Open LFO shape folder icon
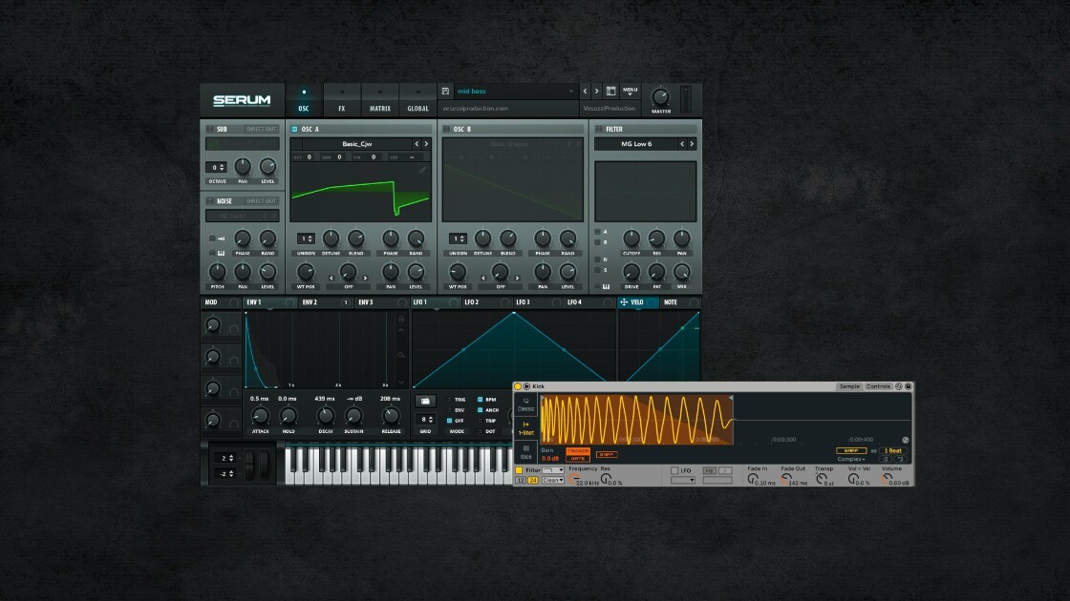This screenshot has height=601, width=1070. tap(425, 402)
